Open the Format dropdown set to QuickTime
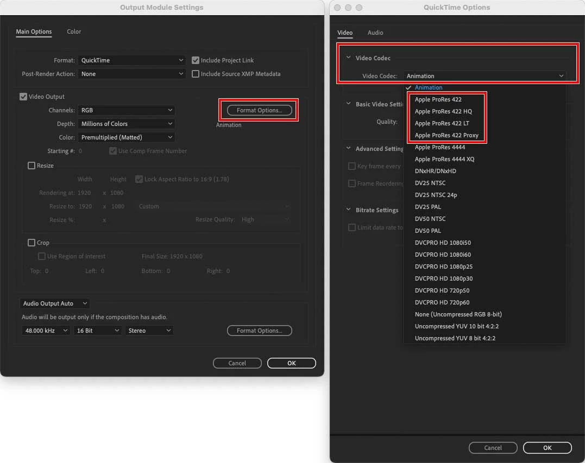The image size is (585, 463). point(132,60)
